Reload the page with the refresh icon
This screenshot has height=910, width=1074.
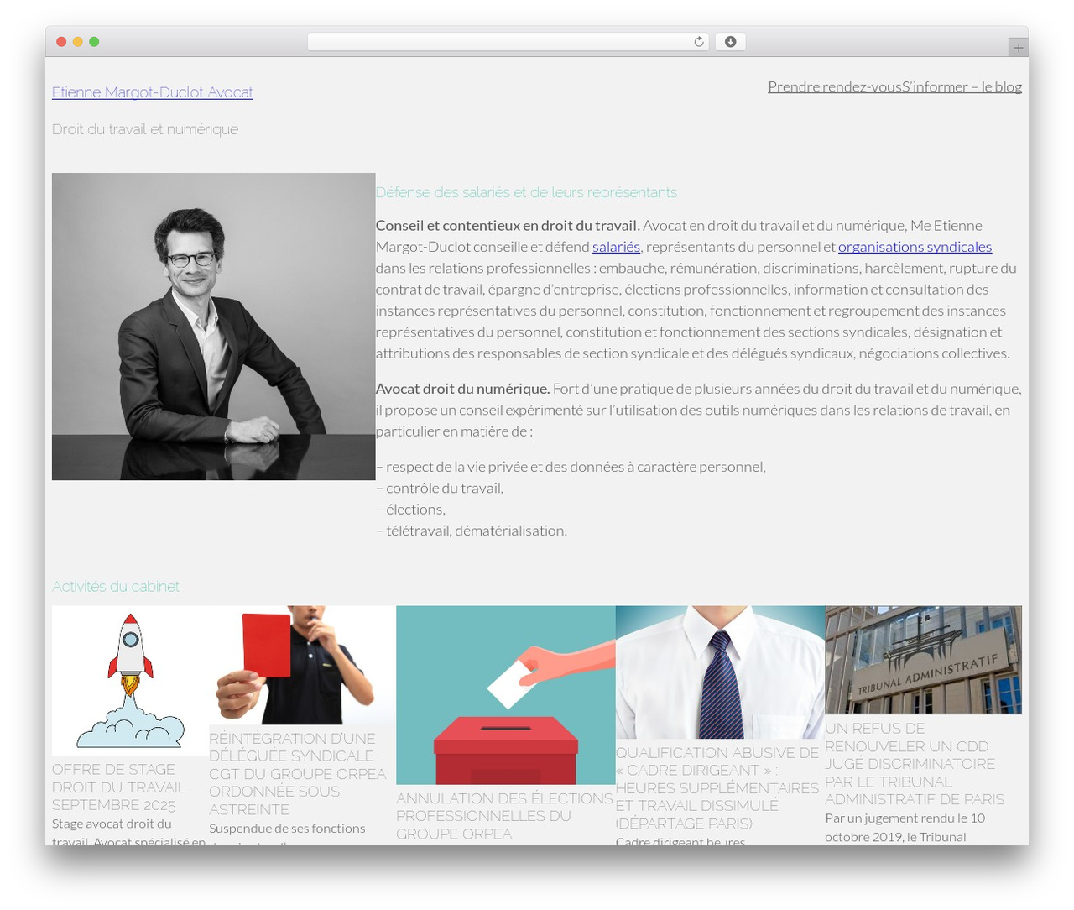(698, 42)
